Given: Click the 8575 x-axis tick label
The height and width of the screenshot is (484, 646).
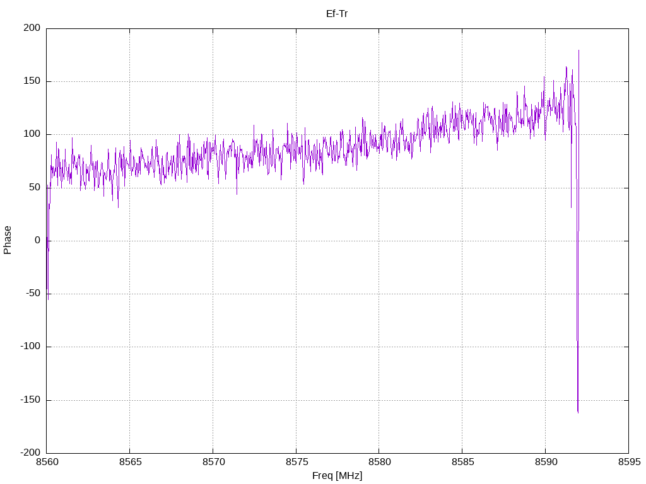Looking at the screenshot, I should point(296,463).
